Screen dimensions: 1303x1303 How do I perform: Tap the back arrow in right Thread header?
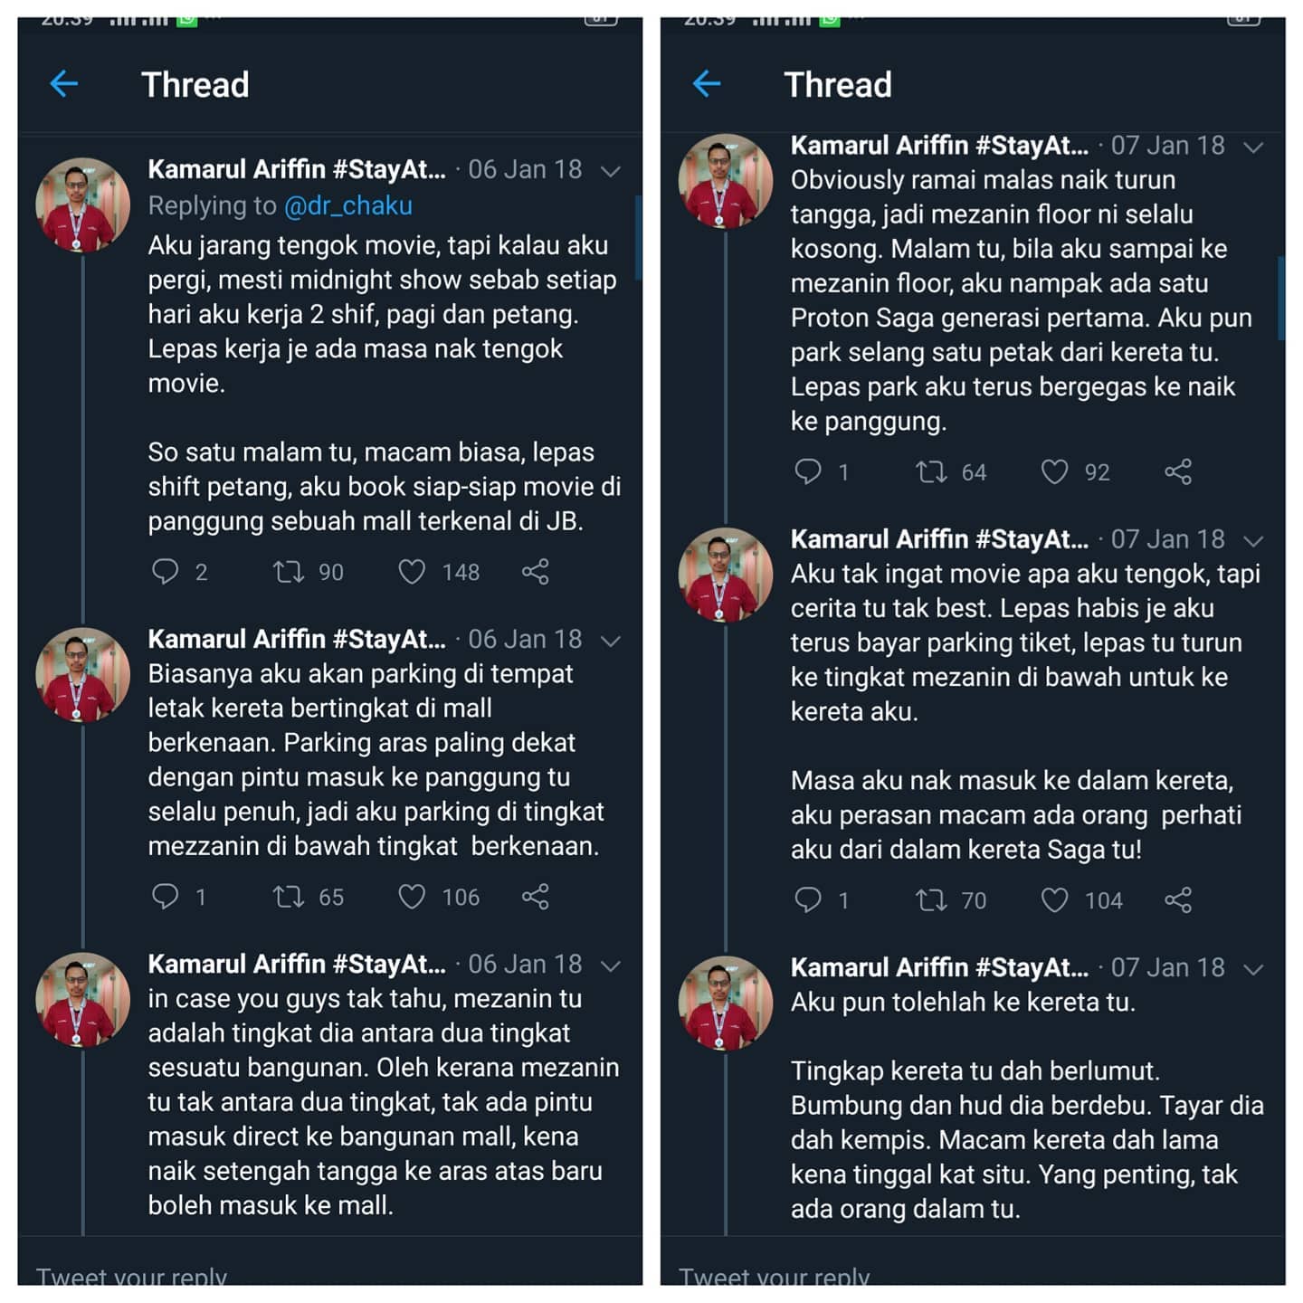707,84
